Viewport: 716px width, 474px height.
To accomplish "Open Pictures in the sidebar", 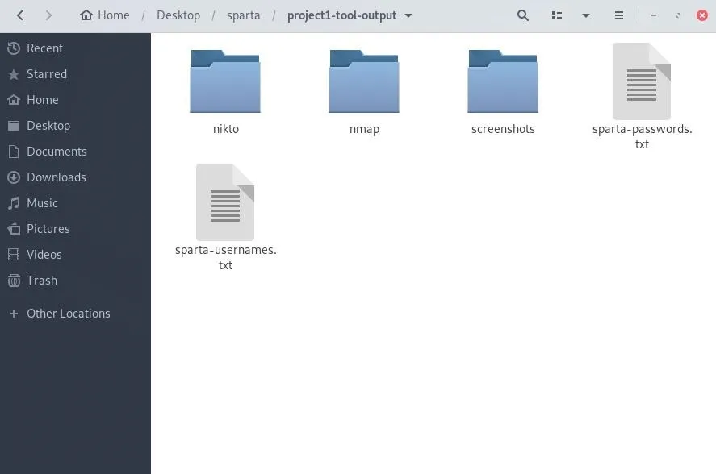I will pyautogui.click(x=75, y=229).
